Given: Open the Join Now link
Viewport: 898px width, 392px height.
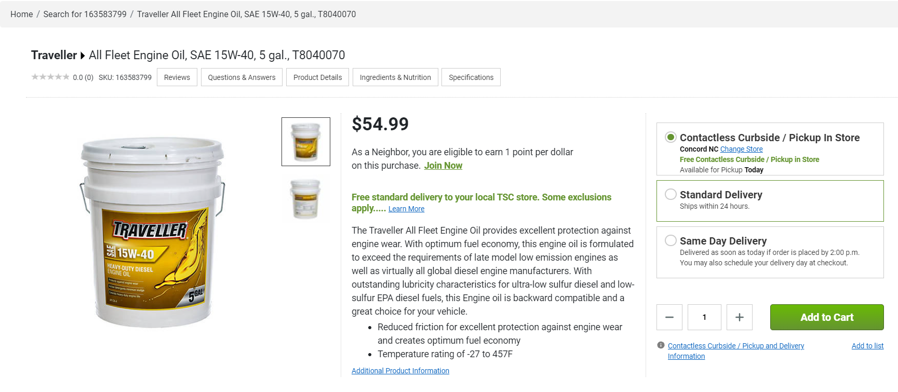Looking at the screenshot, I should 443,165.
